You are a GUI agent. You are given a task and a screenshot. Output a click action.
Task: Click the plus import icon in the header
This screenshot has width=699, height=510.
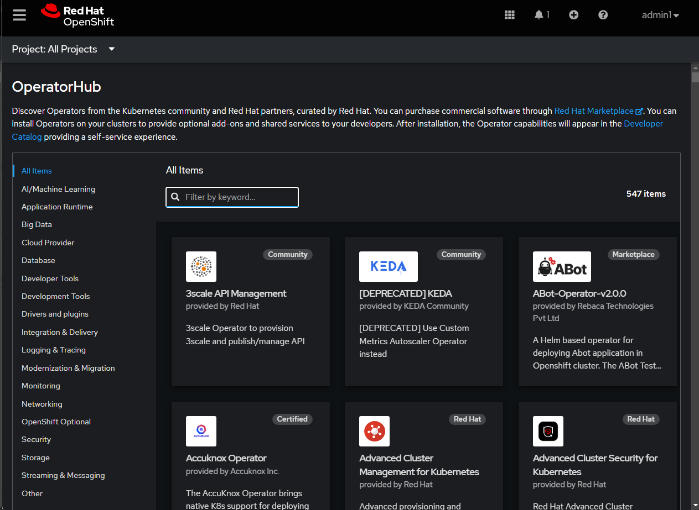(x=574, y=15)
